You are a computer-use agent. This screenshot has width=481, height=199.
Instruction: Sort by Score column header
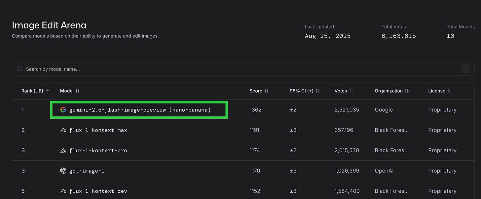coord(259,91)
